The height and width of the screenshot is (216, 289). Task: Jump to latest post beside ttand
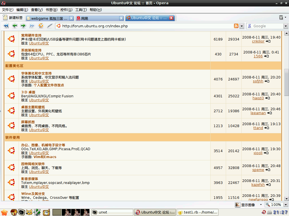point(267,128)
